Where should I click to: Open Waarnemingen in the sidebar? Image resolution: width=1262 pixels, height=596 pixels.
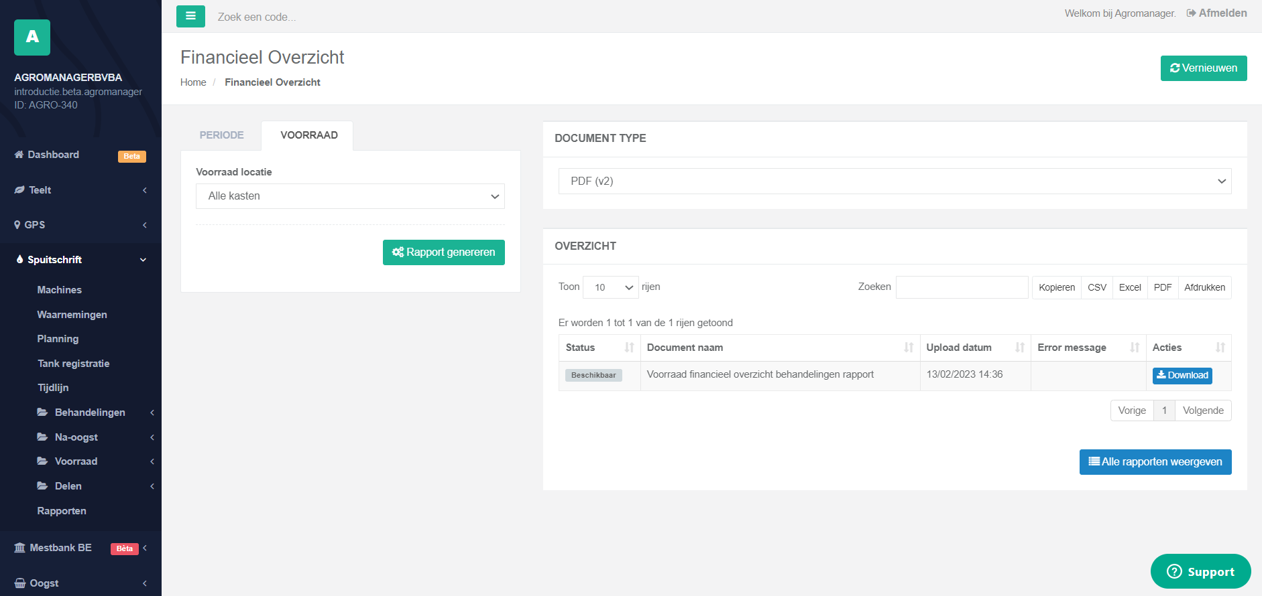pos(72,315)
